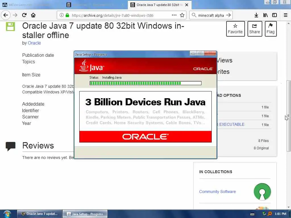Open page actions three-dots menu in address bar
Screen dimensions: 291x218
[x=174, y=15]
